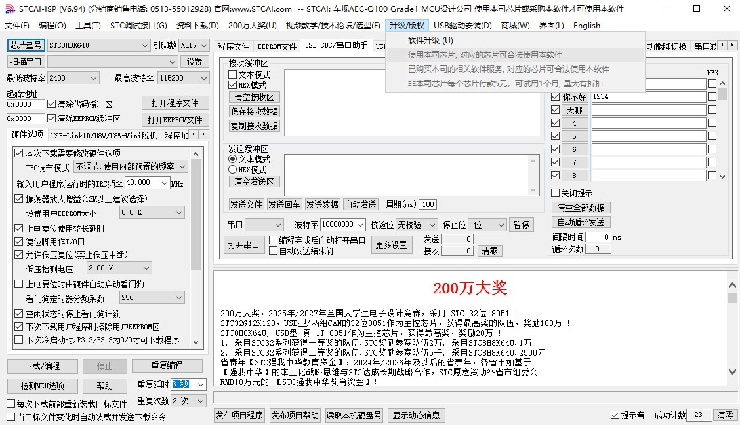The height and width of the screenshot is (425, 740).
Task: Uncheck HEX模式 in receive buffer
Action: (x=232, y=85)
